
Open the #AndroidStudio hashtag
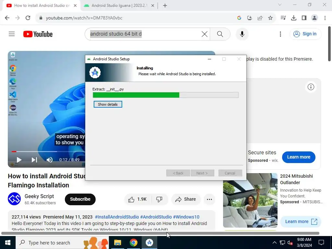(x=156, y=217)
